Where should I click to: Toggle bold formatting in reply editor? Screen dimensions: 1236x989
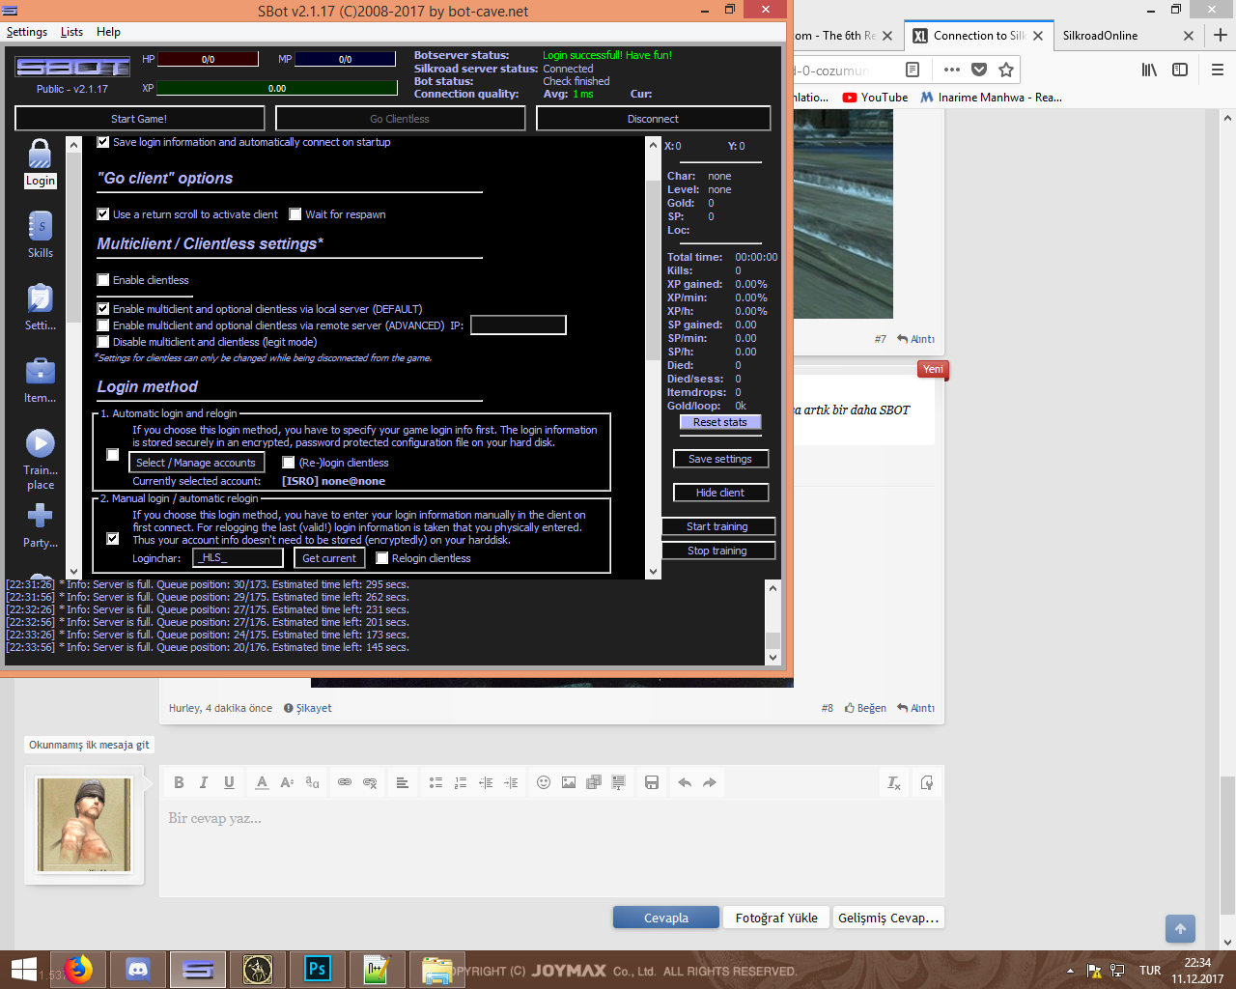[179, 782]
